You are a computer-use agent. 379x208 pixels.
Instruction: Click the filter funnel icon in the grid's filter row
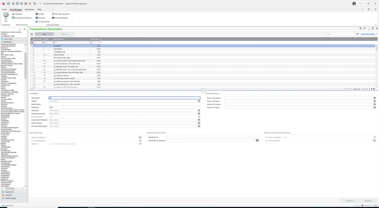(x=31, y=43)
